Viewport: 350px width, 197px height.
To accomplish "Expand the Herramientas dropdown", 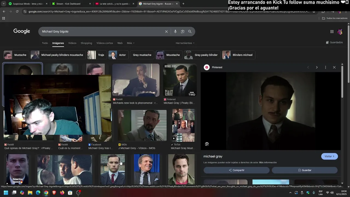I will (x=185, y=43).
